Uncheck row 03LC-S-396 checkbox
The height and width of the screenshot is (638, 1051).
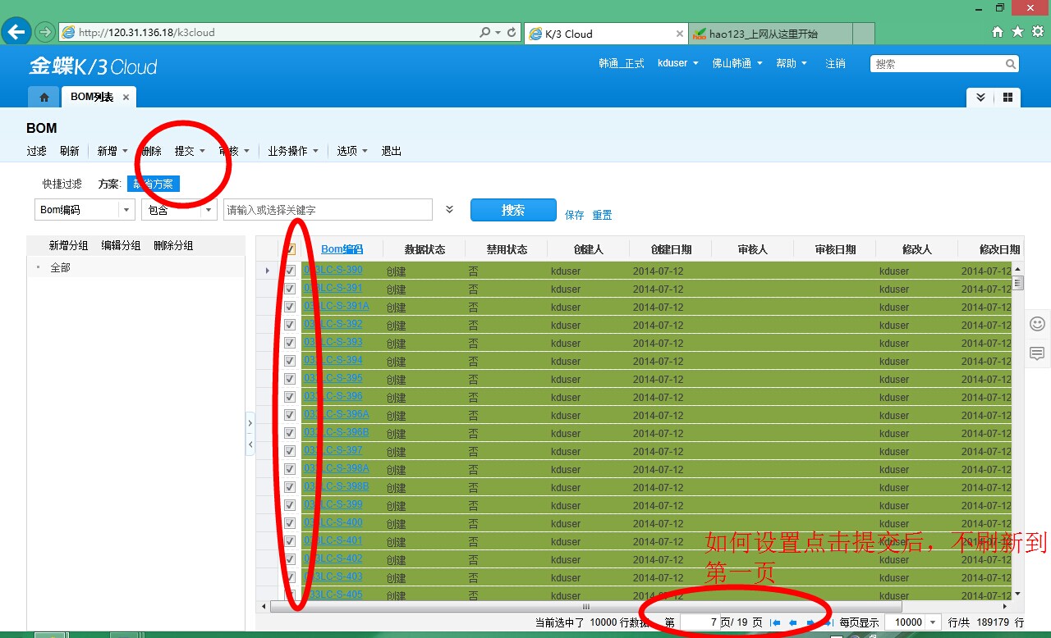pyautogui.click(x=290, y=396)
